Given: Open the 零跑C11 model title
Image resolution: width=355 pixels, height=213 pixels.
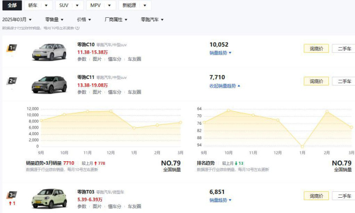Looking at the screenshot, I should click(86, 77).
